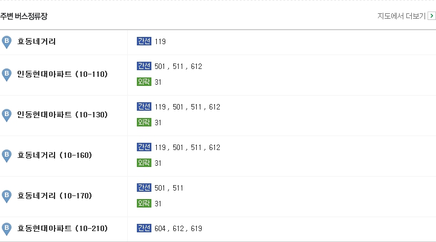Image resolution: width=436 pixels, height=242 pixels.
Task: Click bus 604 at 효동현대아파트 (10-210)
Action: pos(160,228)
